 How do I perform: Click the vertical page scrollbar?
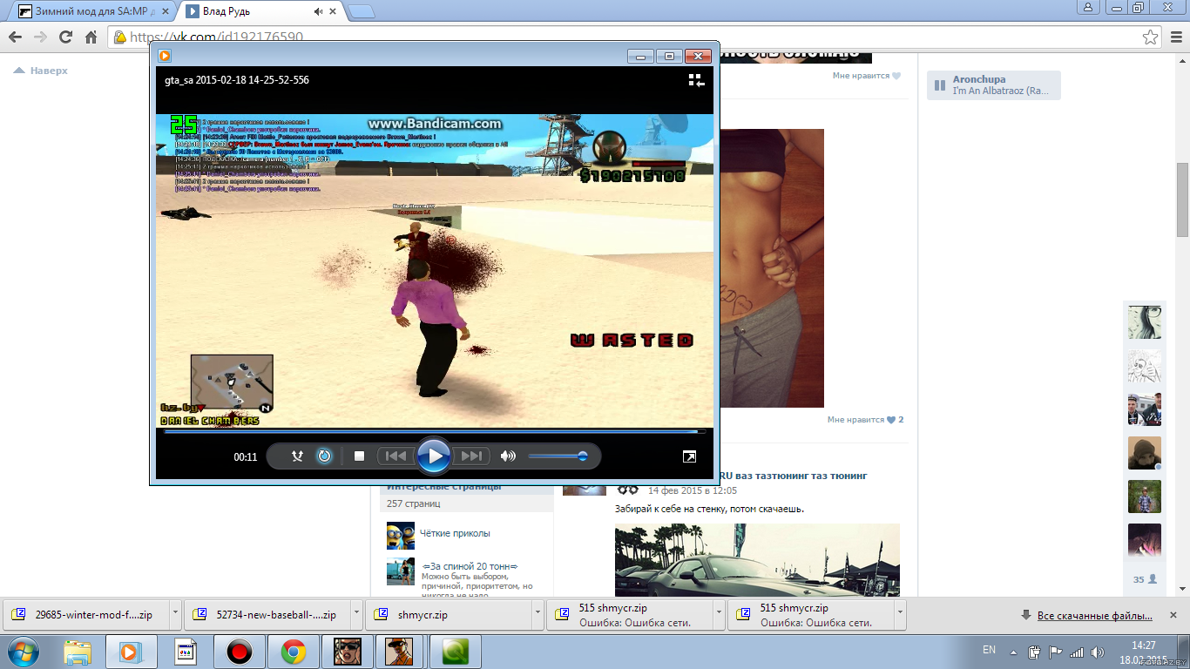[1182, 200]
